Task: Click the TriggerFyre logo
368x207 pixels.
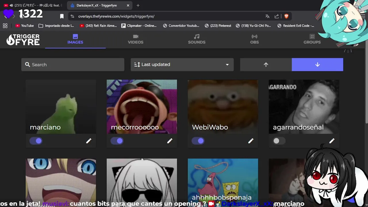Action: [x=23, y=40]
